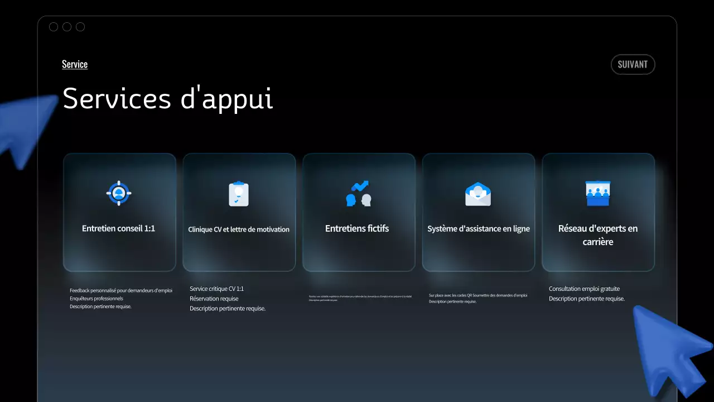The height and width of the screenshot is (402, 714).
Task: Select the Entretiens fictifs growth-arrow icon
Action: [x=358, y=194]
